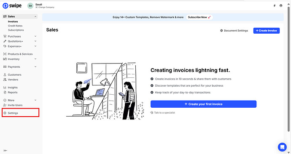The width and height of the screenshot is (291, 154).
Task: Go to Subscriptions in the sidebar
Action: [x=16, y=30]
